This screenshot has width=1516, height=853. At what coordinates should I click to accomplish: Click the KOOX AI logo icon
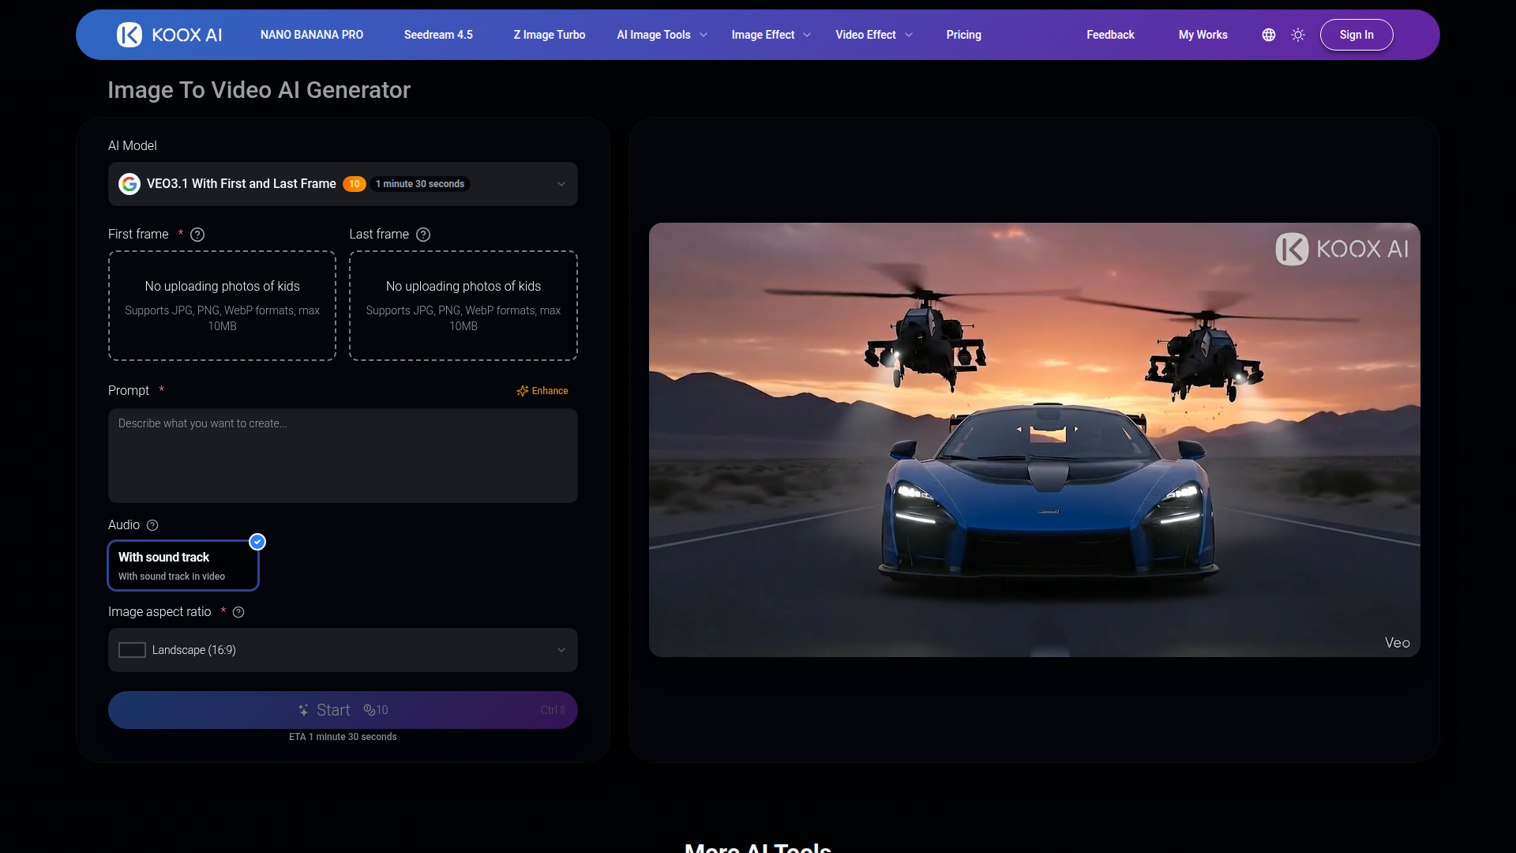click(129, 35)
